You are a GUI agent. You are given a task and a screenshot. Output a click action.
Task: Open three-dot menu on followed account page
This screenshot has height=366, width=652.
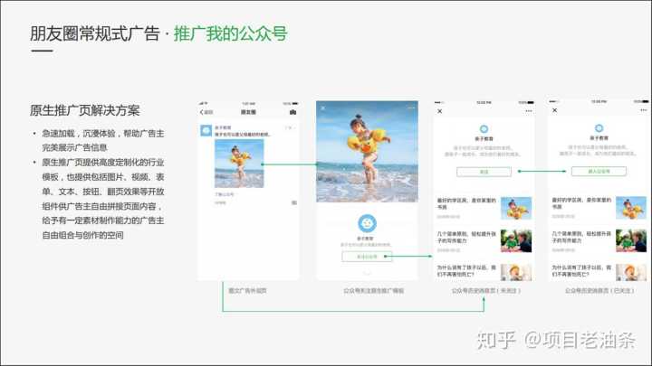(x=644, y=110)
